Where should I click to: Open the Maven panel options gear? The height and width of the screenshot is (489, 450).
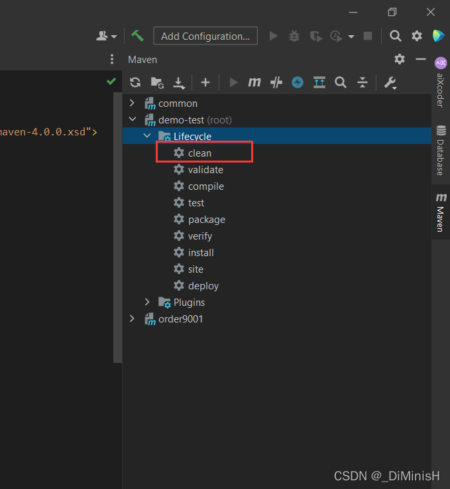(x=400, y=59)
